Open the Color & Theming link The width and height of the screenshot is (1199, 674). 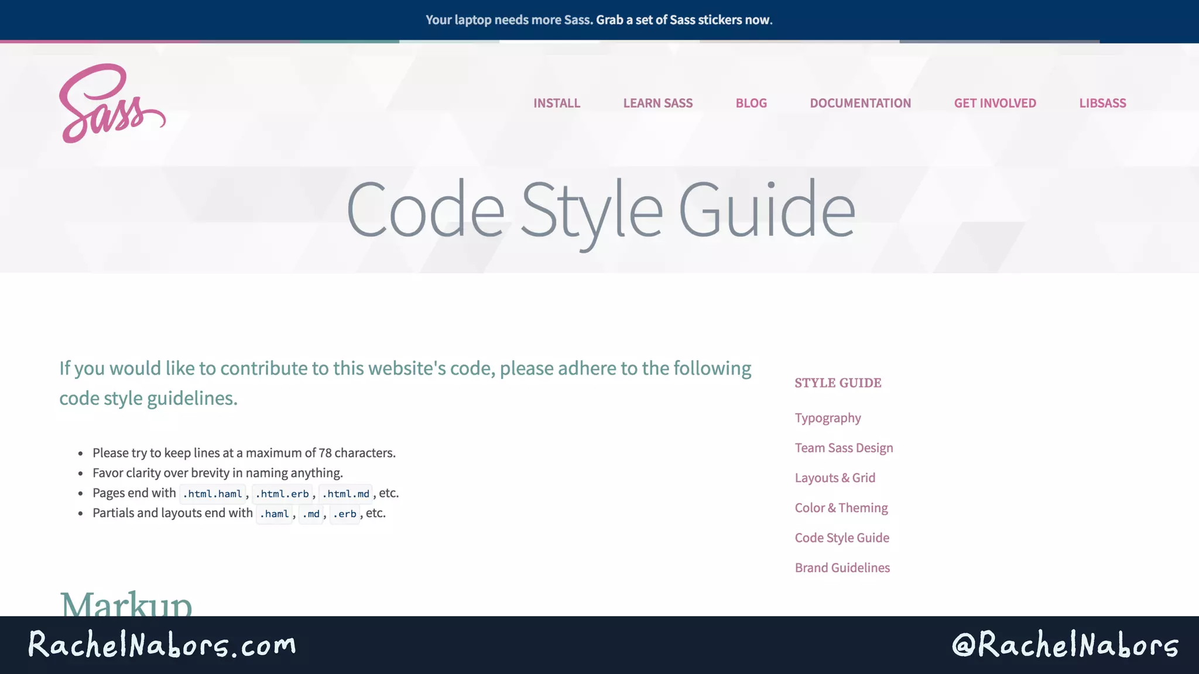841,508
